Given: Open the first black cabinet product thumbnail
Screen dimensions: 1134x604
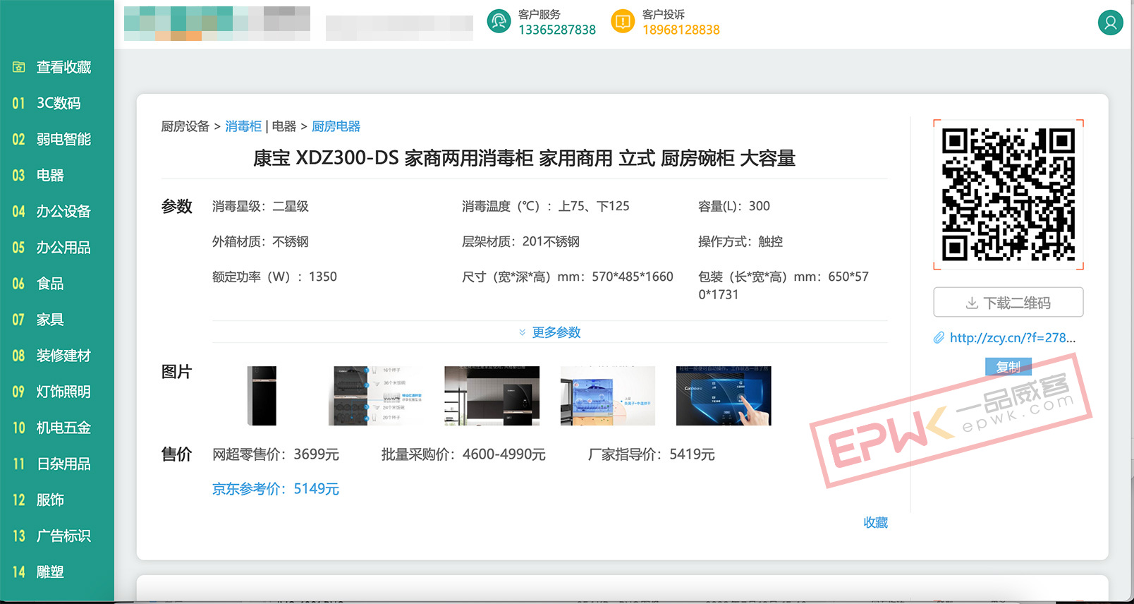Looking at the screenshot, I should click(x=262, y=396).
